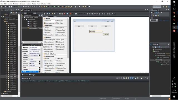Choose JScrollPane container component
This screenshot has width=178, height=100.
point(60,28)
